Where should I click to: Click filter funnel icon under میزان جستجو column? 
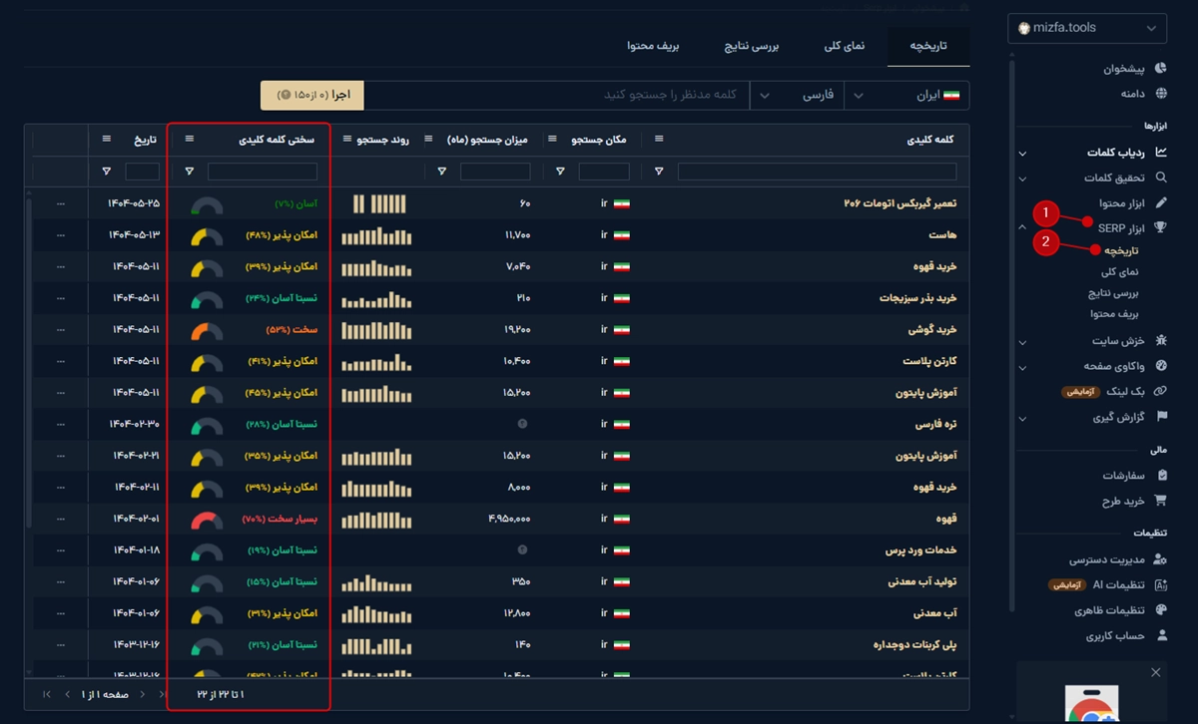coord(441,172)
